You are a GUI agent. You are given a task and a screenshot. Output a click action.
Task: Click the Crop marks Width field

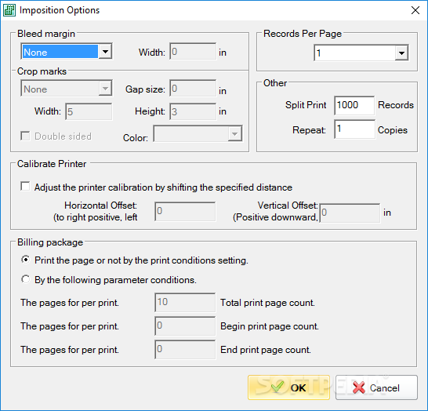(x=89, y=111)
